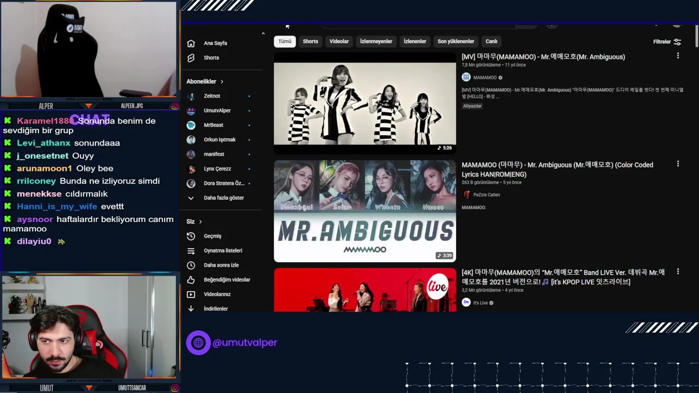The height and width of the screenshot is (393, 699).
Task: Click Karamel1888 username in chat
Action: click(x=44, y=121)
